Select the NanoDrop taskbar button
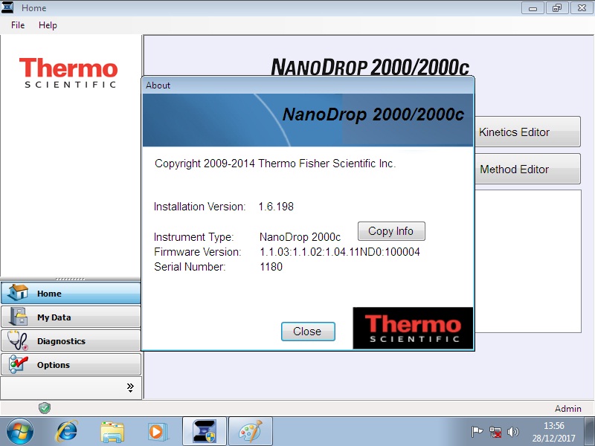The image size is (595, 446). coord(205,432)
